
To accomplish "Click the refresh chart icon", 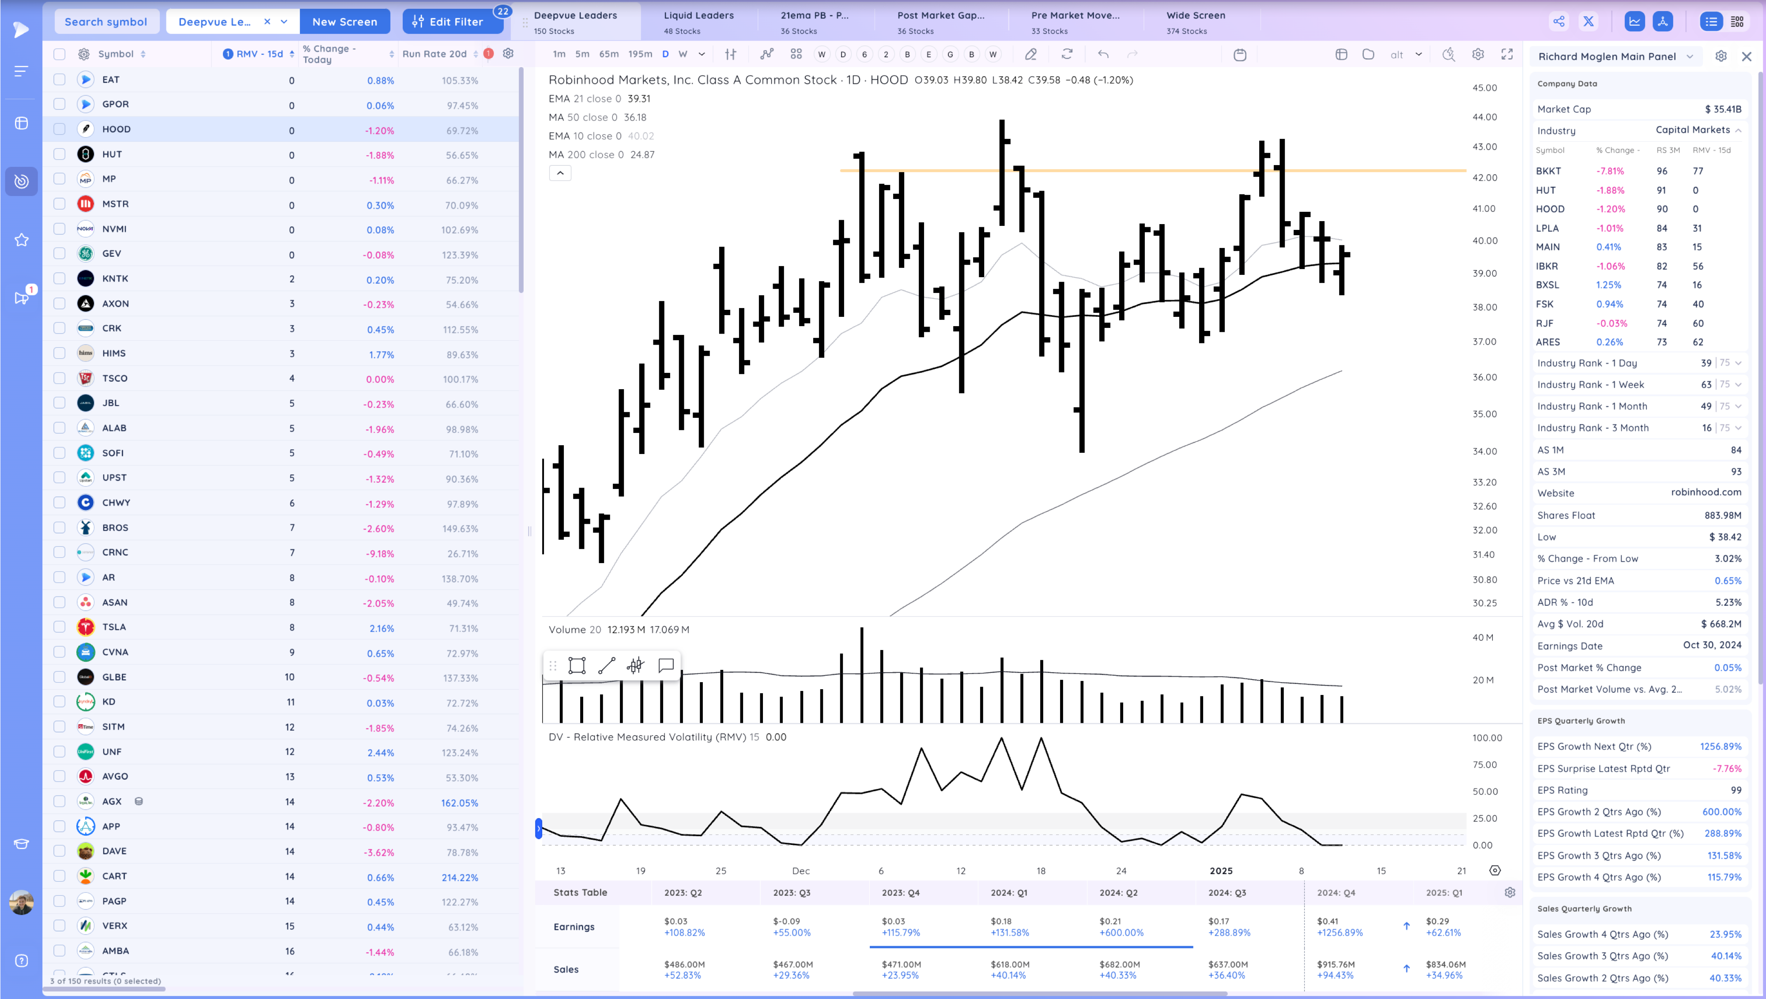I will coord(1067,54).
